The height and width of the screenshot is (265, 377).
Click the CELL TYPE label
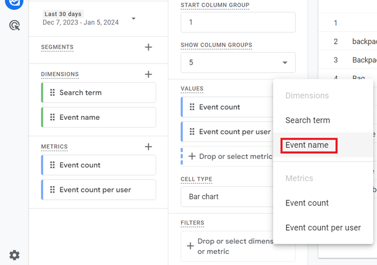196,179
